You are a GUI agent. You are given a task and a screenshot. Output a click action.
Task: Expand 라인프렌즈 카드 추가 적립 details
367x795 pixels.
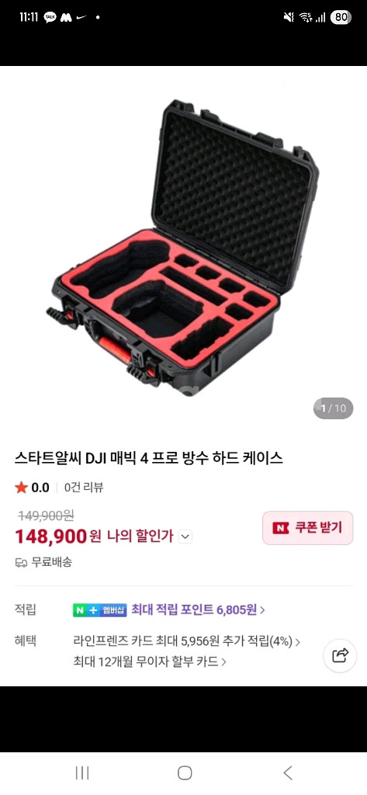tap(186, 641)
